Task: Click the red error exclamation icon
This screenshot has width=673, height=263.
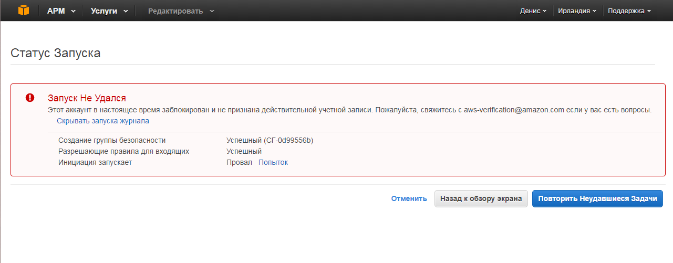Action: 30,98
